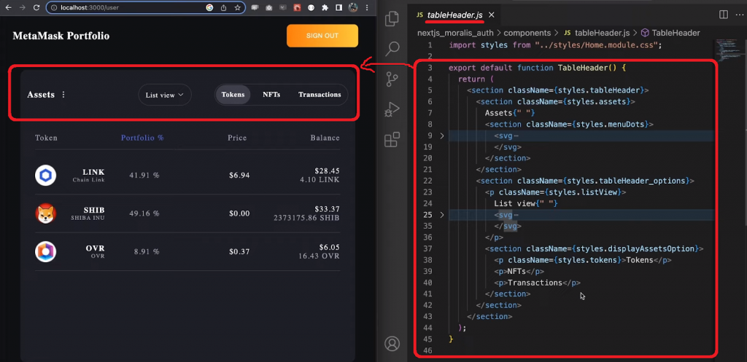
Task: Open editor More Actions ellipsis
Action: tap(738, 15)
